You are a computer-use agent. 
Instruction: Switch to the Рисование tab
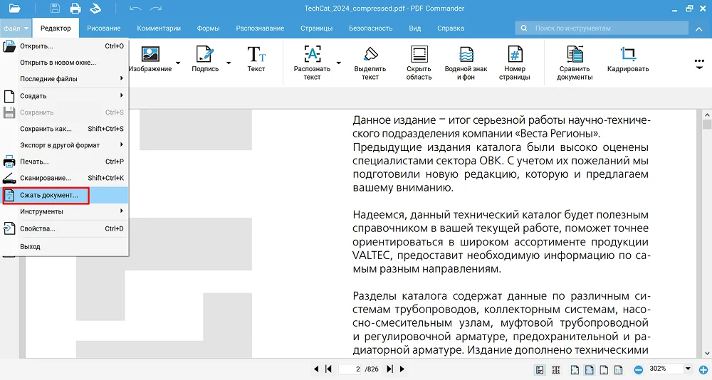pos(103,28)
